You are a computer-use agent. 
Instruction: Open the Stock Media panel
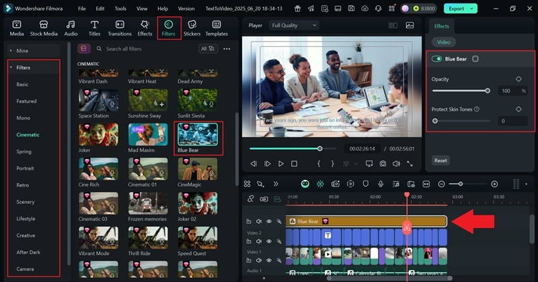44,28
